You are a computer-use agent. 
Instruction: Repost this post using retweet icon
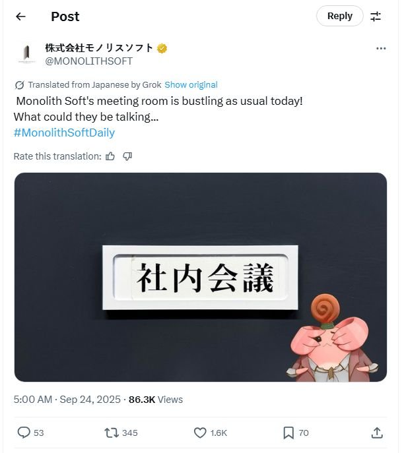click(x=112, y=433)
